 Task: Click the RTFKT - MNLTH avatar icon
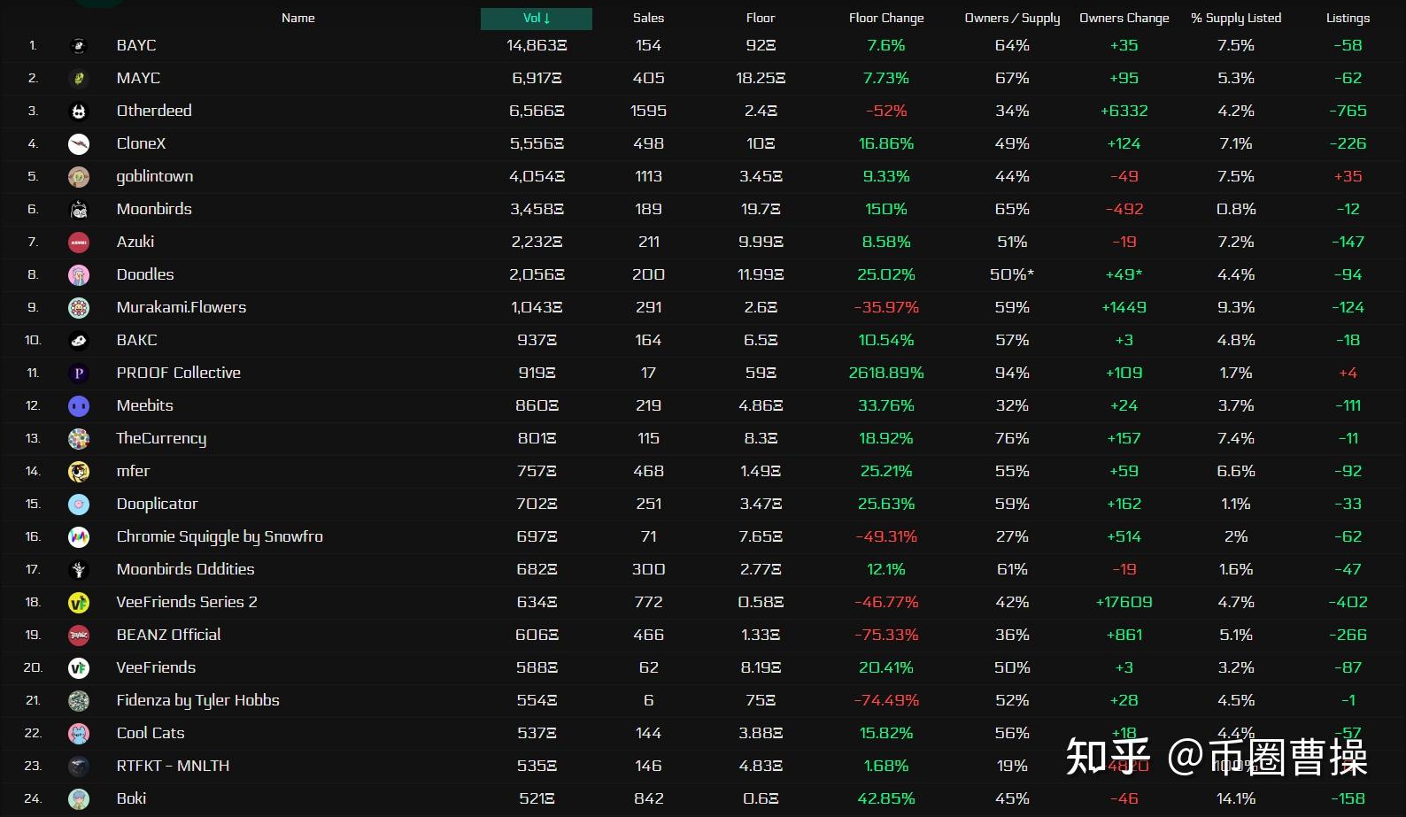click(79, 767)
